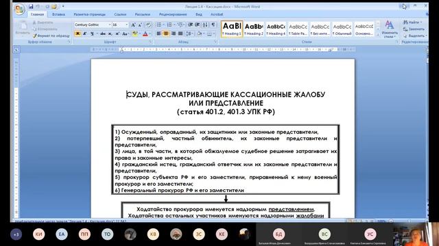Viewport: 439px width, 246px height.
Task: Open the Рассылки tab
Action: [143, 14]
